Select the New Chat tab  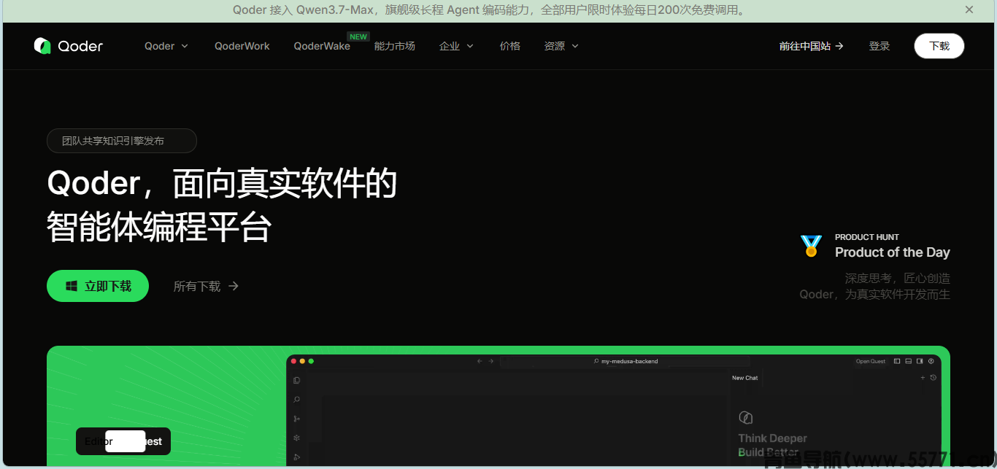pyautogui.click(x=745, y=378)
